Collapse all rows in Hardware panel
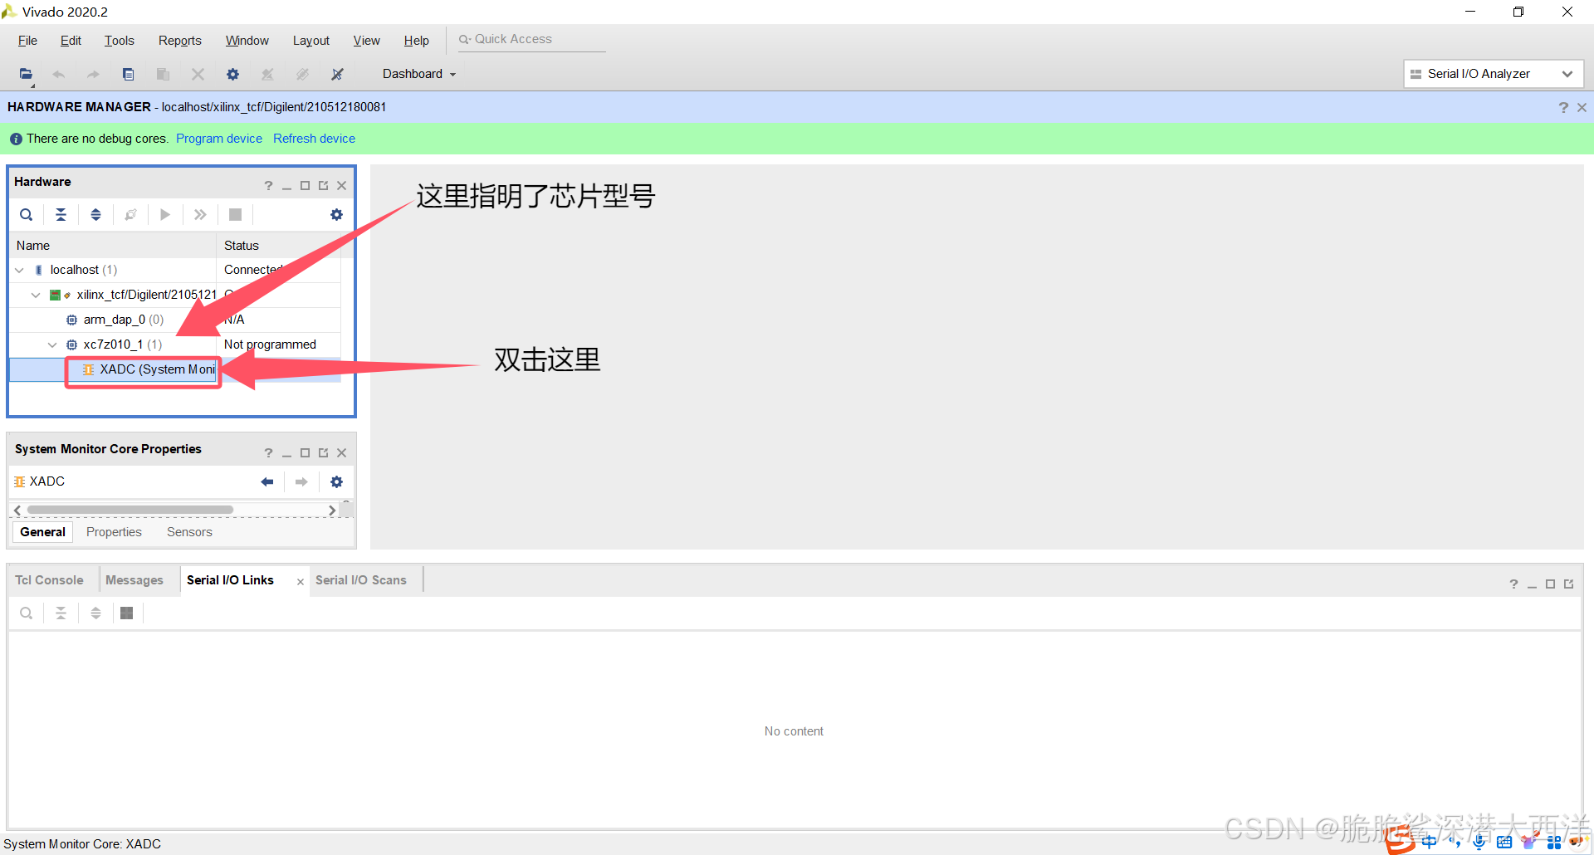1594x855 pixels. coord(61,215)
